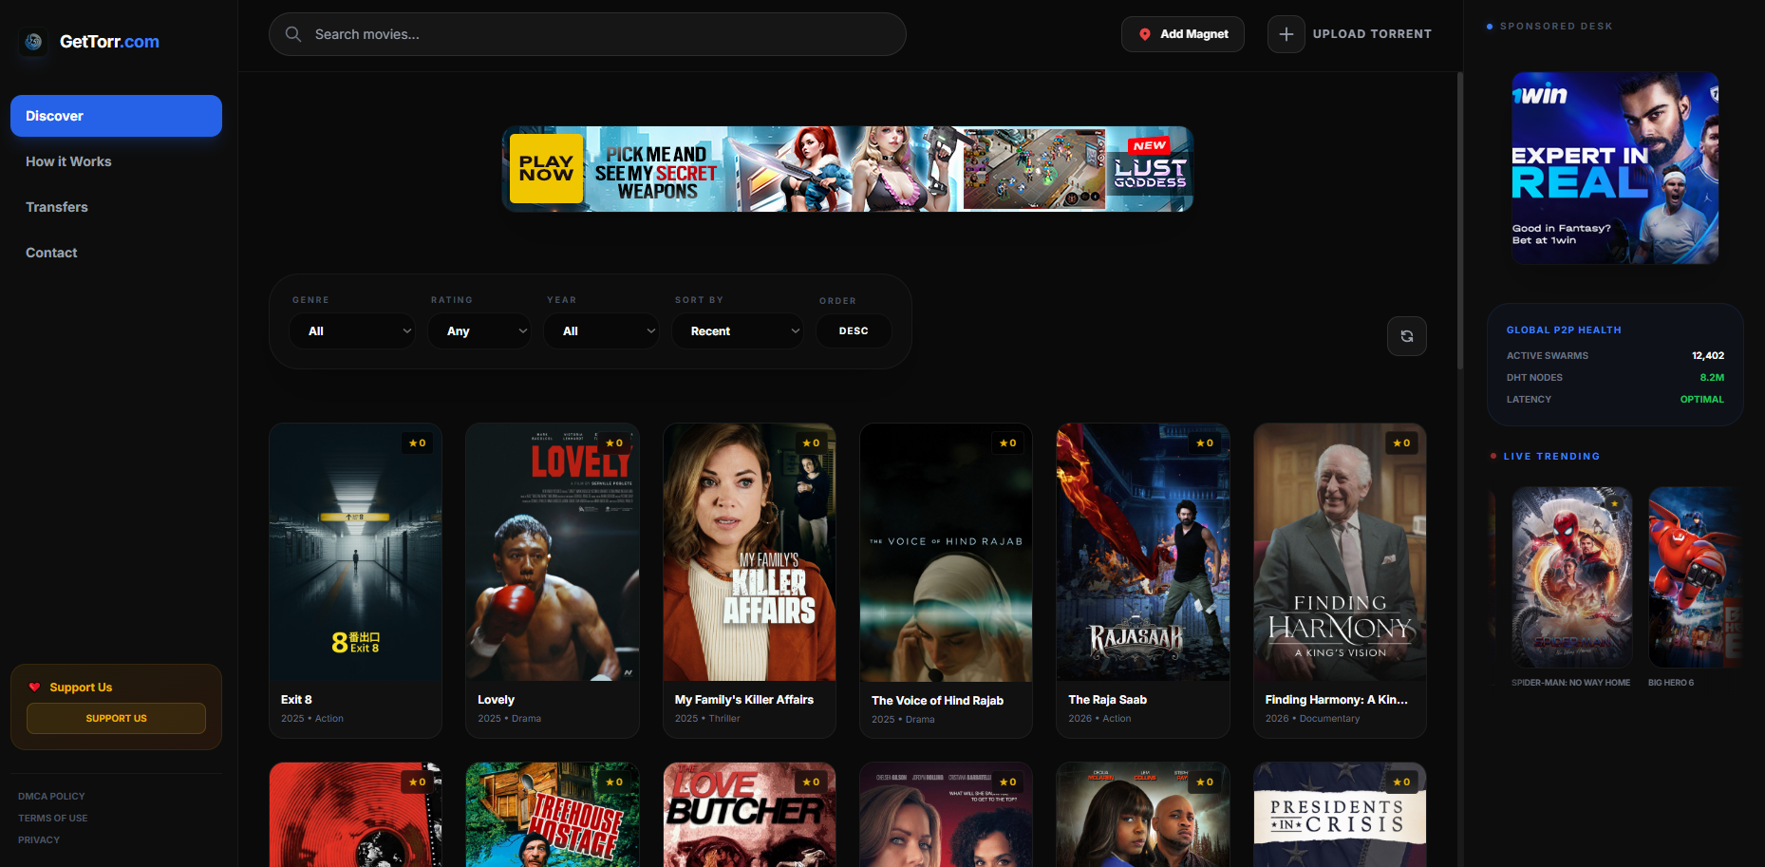Click the plus icon beside UPLOAD TORRENT

pyautogui.click(x=1286, y=33)
